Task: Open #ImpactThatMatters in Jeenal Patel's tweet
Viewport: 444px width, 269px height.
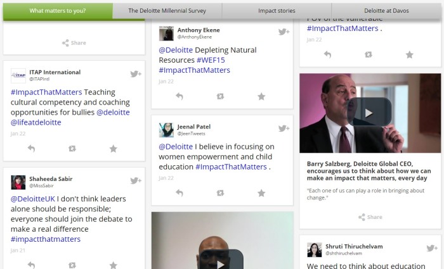Action: [231, 166]
